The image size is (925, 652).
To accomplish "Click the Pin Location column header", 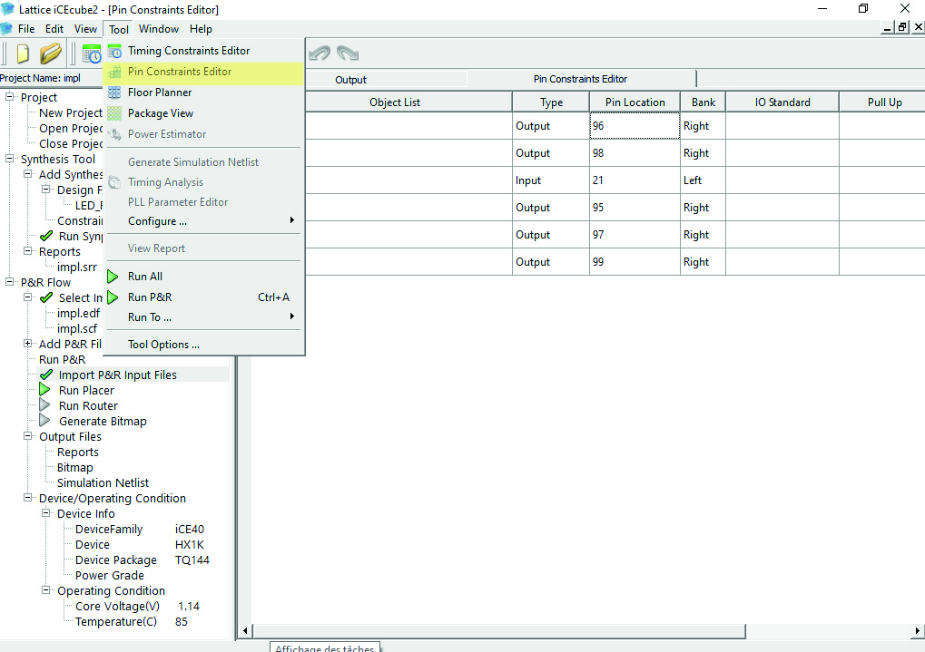I will (x=635, y=102).
